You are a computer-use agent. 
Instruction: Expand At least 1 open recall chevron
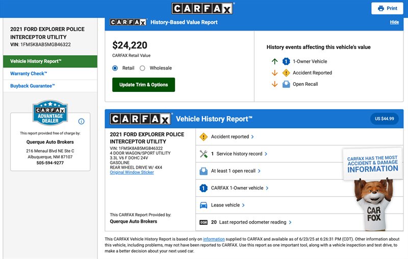point(259,171)
